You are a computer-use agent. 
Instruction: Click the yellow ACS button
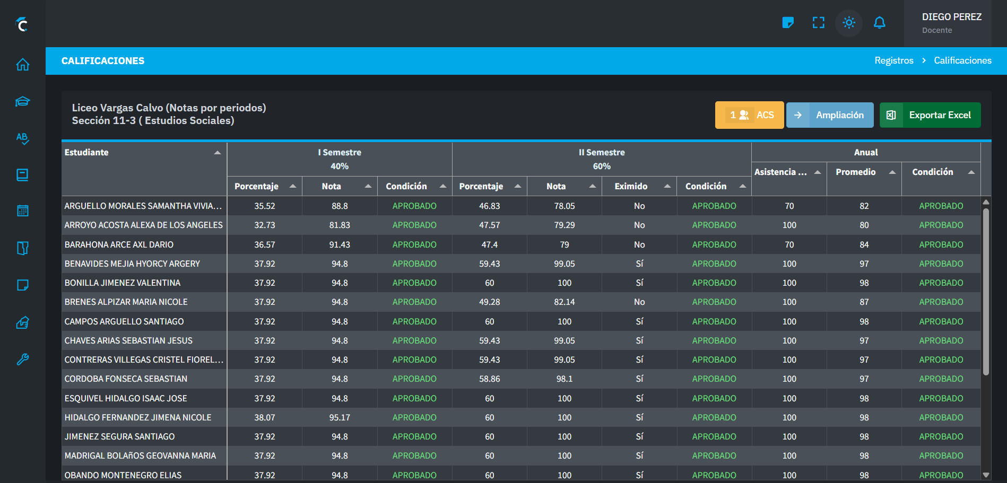point(749,115)
